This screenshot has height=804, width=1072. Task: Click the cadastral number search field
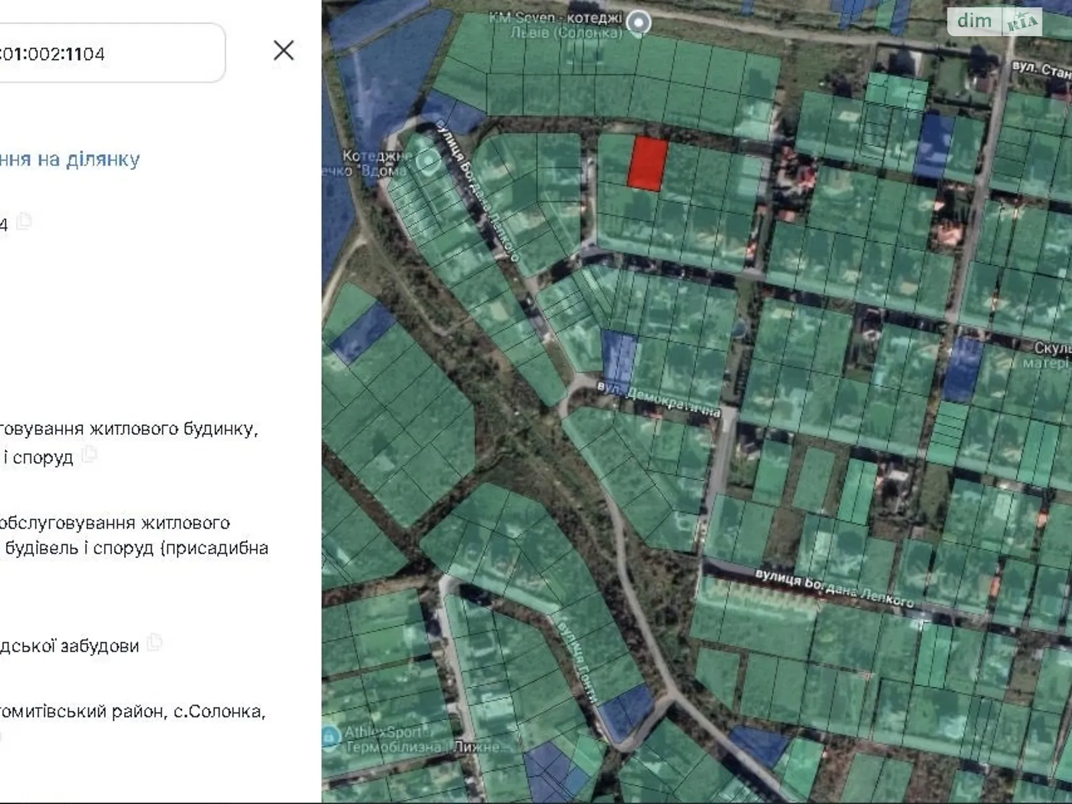tap(107, 54)
